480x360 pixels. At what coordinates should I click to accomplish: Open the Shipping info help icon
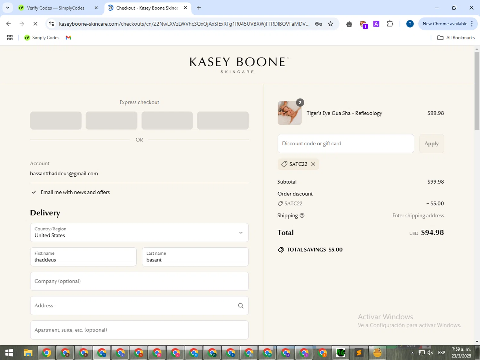tap(302, 216)
